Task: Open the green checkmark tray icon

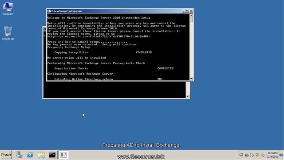Action: (247, 155)
